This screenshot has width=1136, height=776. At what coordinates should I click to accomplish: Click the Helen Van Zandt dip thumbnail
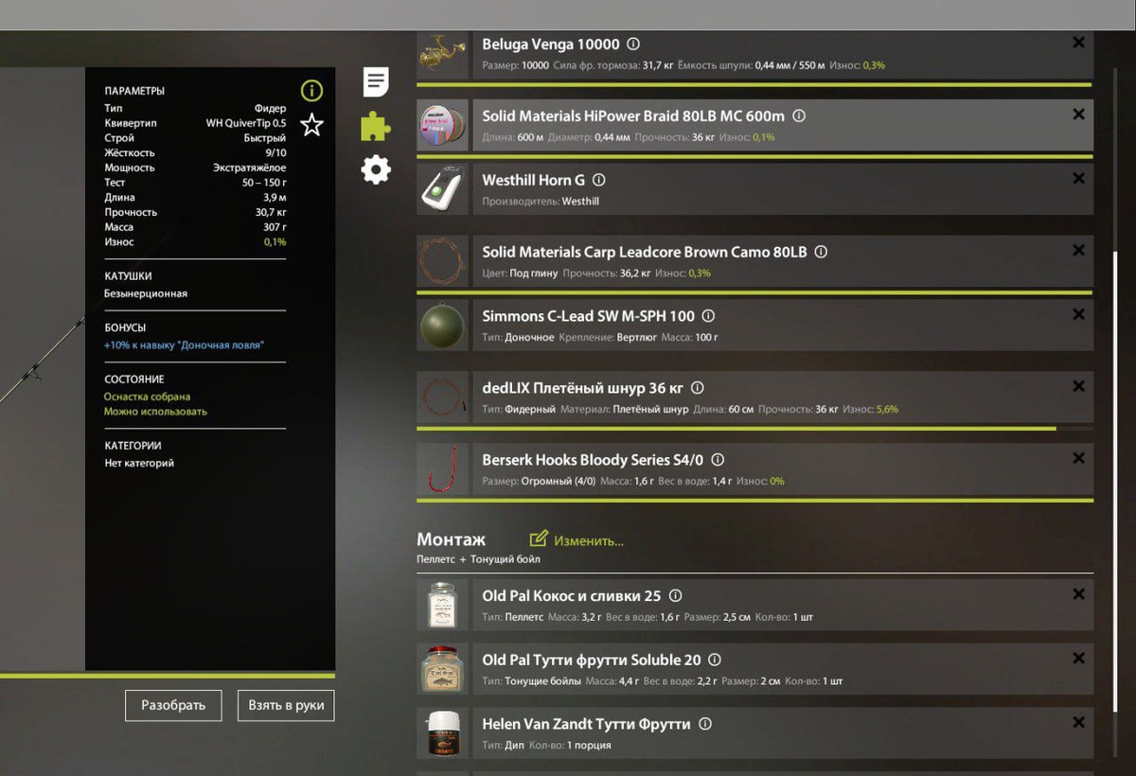click(442, 732)
